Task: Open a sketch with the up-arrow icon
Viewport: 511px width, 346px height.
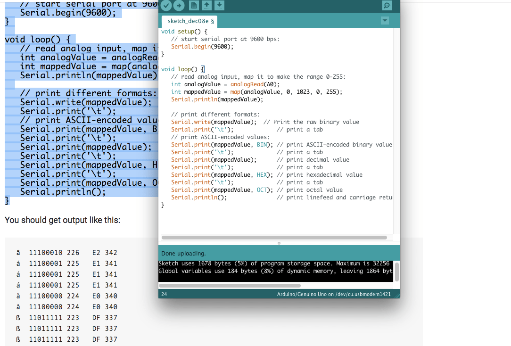Action: click(x=206, y=5)
